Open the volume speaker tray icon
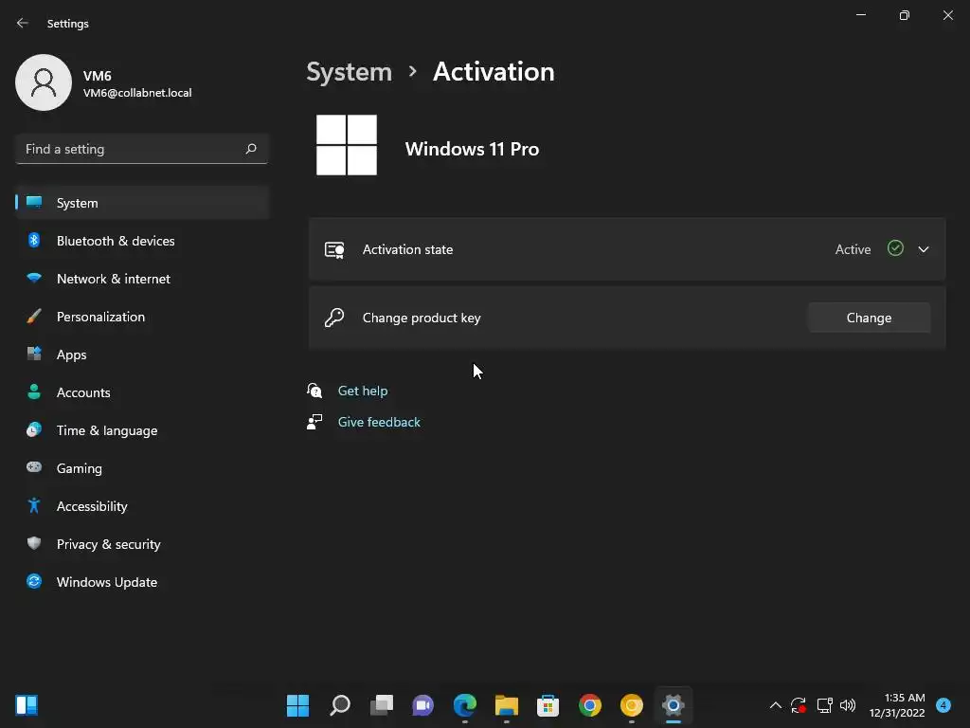Screen dimensions: 970x728 [x=848, y=705]
